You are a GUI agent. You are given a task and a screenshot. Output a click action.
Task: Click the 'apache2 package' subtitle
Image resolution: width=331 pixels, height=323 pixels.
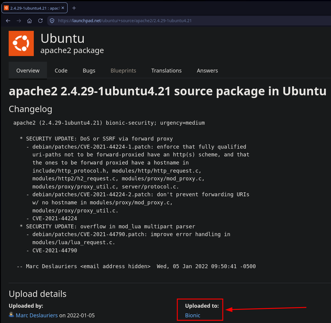[72, 51]
